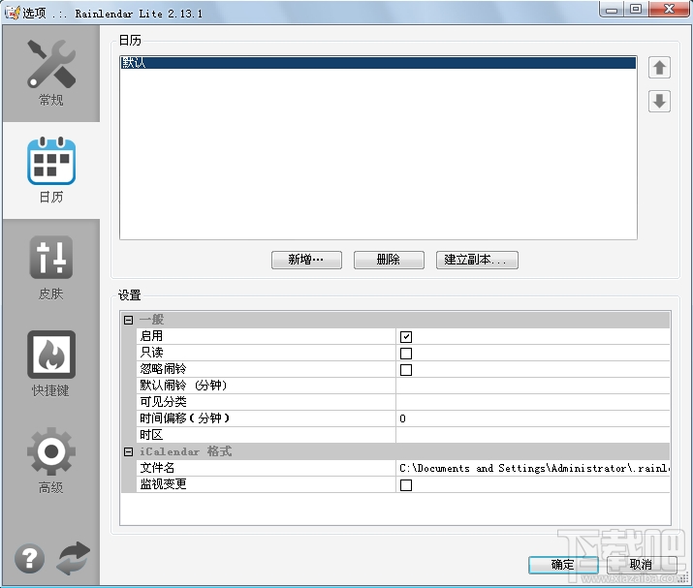The width and height of the screenshot is (693, 588).
Task: Click the 时间偏移 value field showing 0
Action: coord(532,418)
